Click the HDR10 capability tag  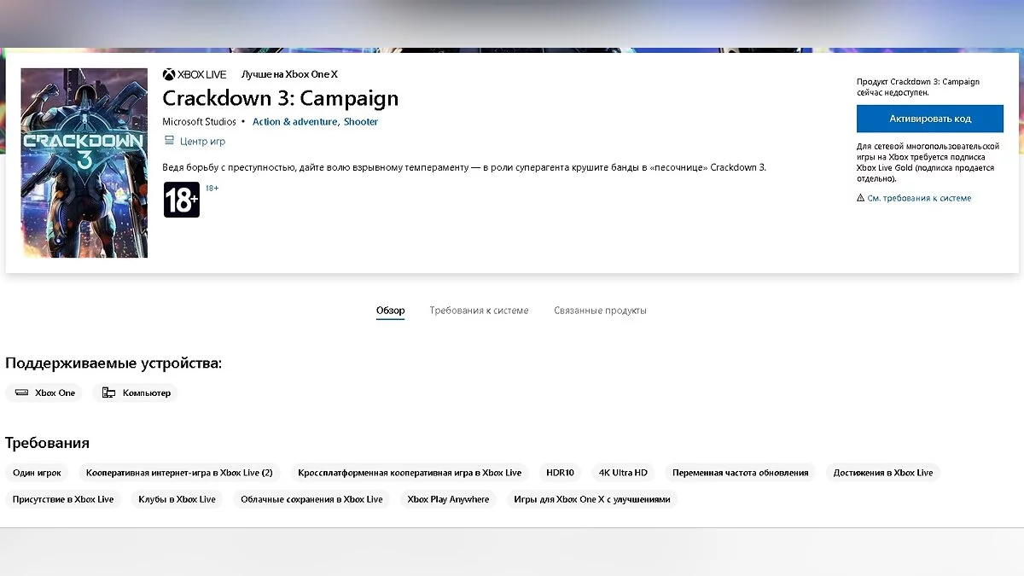point(561,473)
